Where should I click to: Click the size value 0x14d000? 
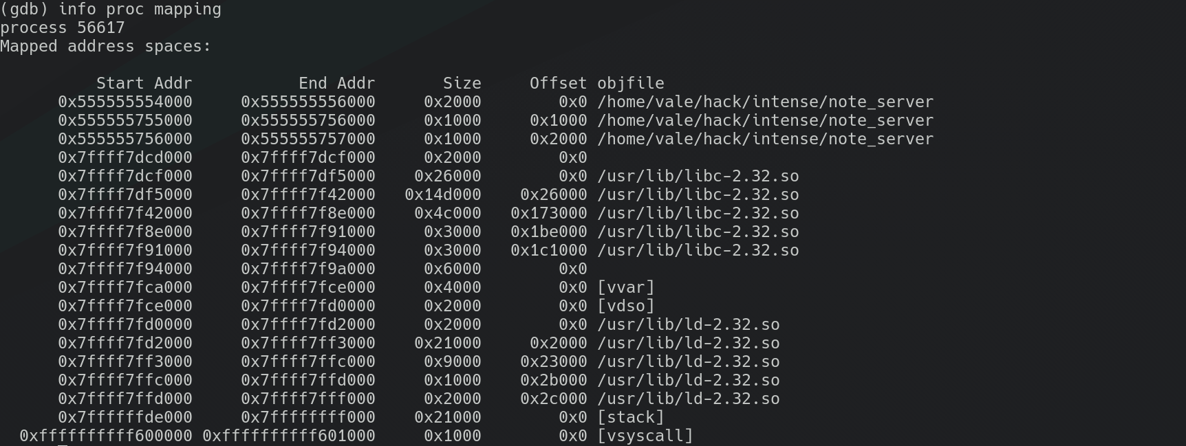coord(443,195)
